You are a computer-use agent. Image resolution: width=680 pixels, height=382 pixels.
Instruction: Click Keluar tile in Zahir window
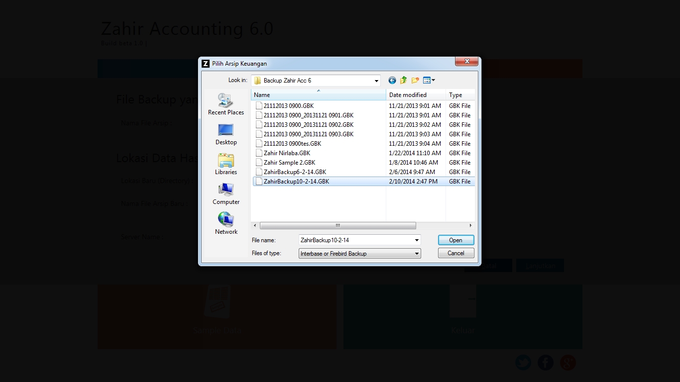462,317
